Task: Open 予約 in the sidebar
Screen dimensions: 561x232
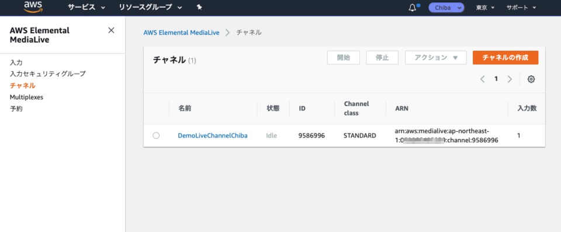Action: click(x=16, y=109)
